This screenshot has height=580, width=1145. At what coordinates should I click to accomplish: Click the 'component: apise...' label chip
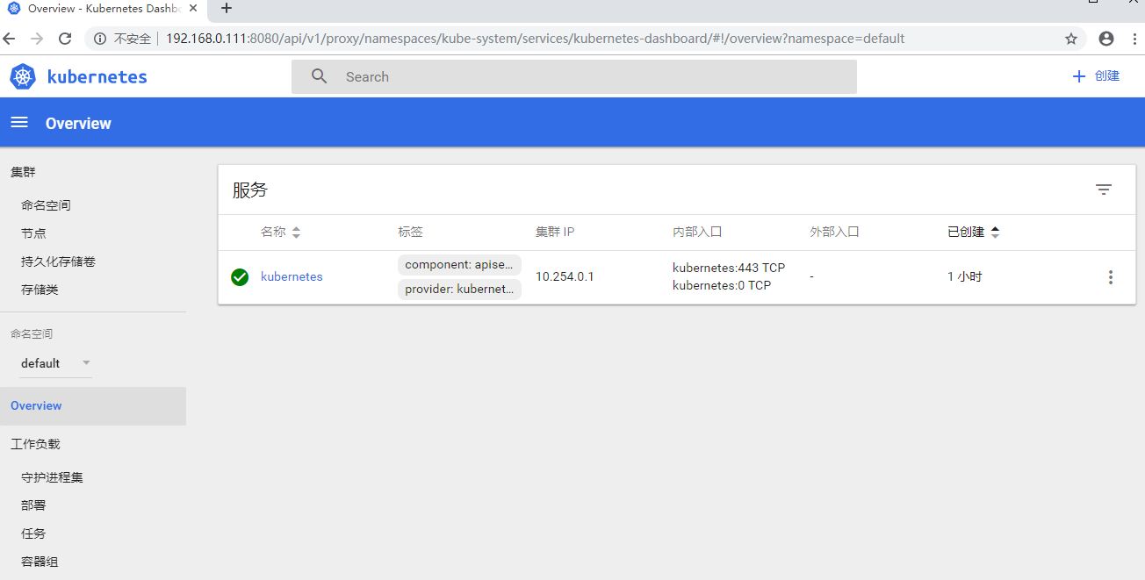tap(459, 265)
